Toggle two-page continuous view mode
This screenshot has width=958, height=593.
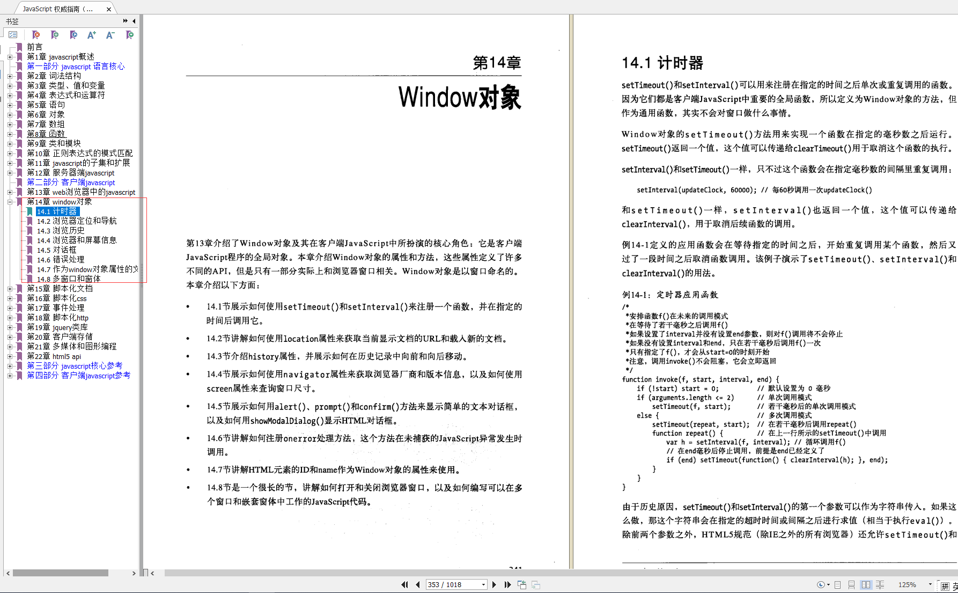pyautogui.click(x=880, y=584)
